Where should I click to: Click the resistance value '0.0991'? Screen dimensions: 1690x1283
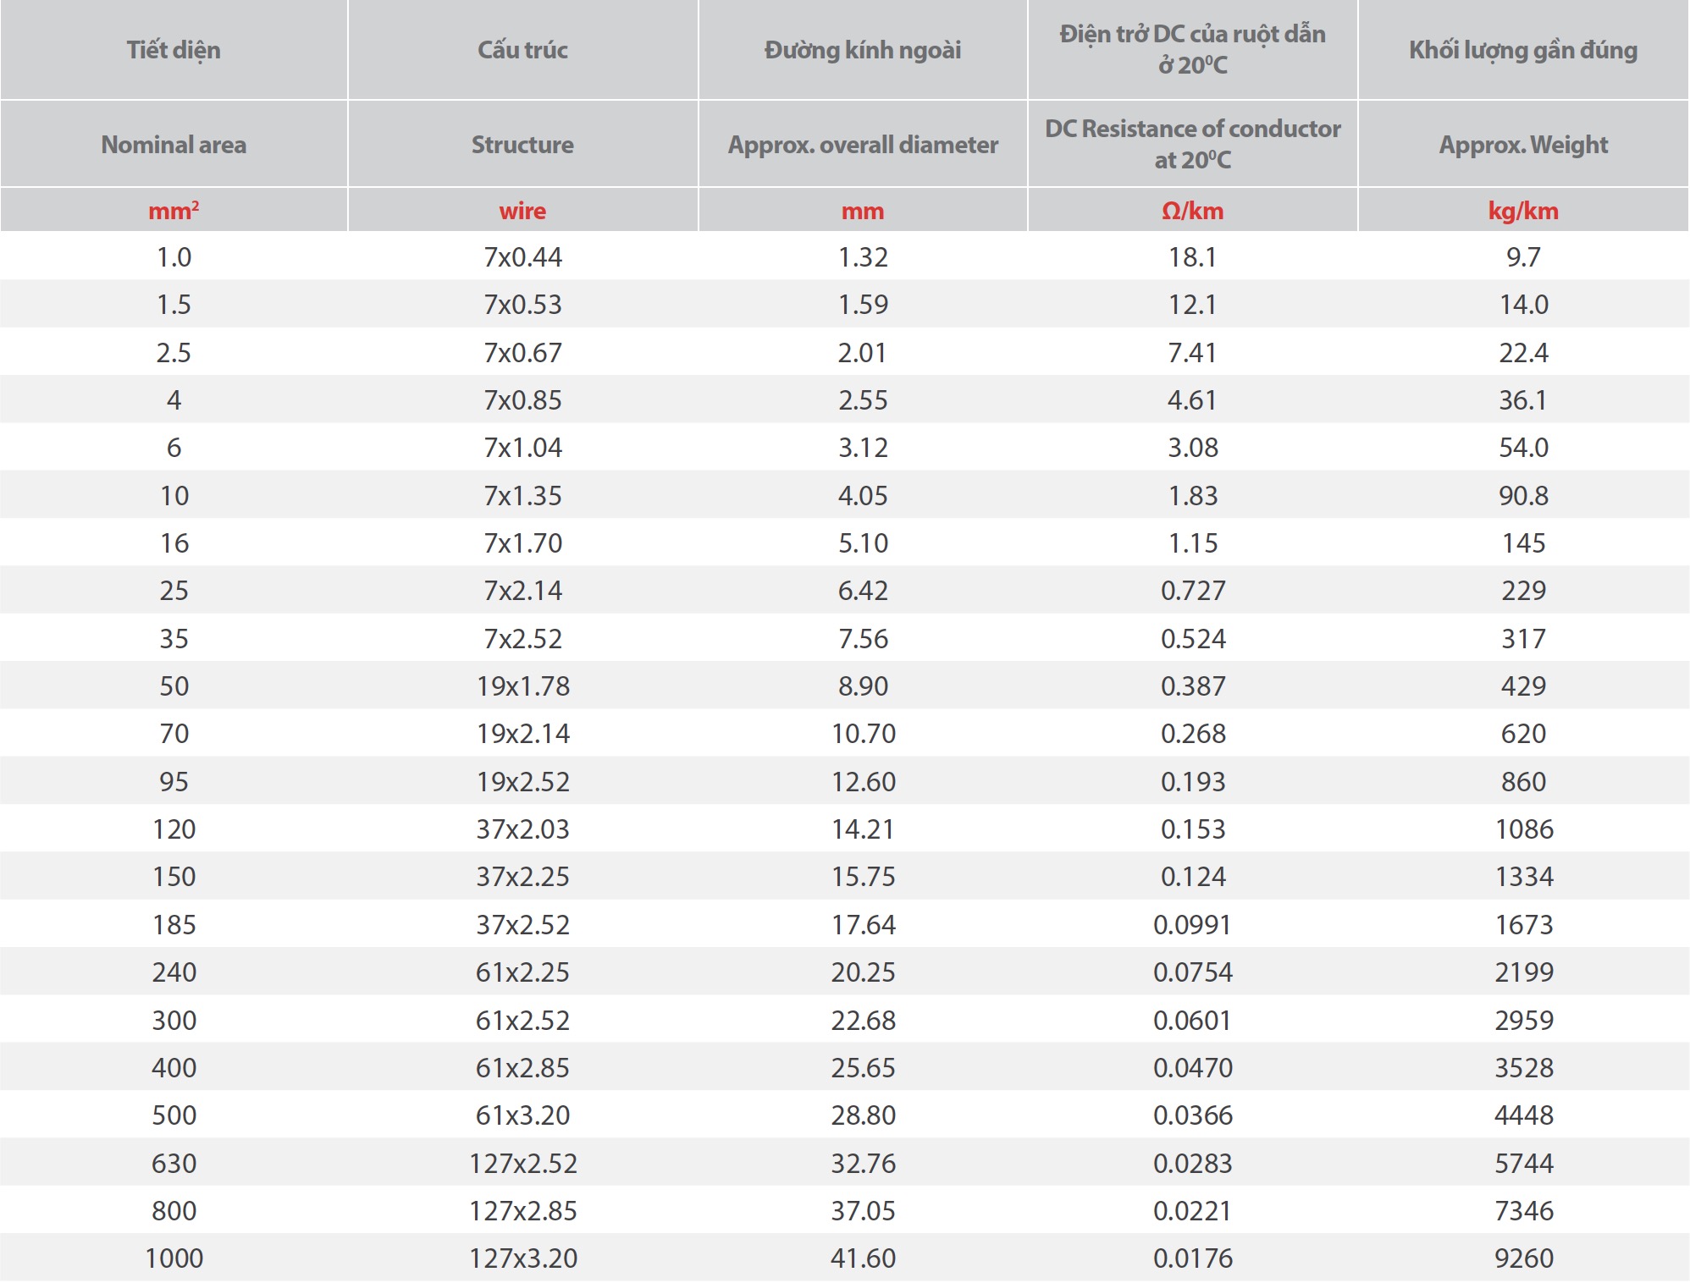point(1192,924)
